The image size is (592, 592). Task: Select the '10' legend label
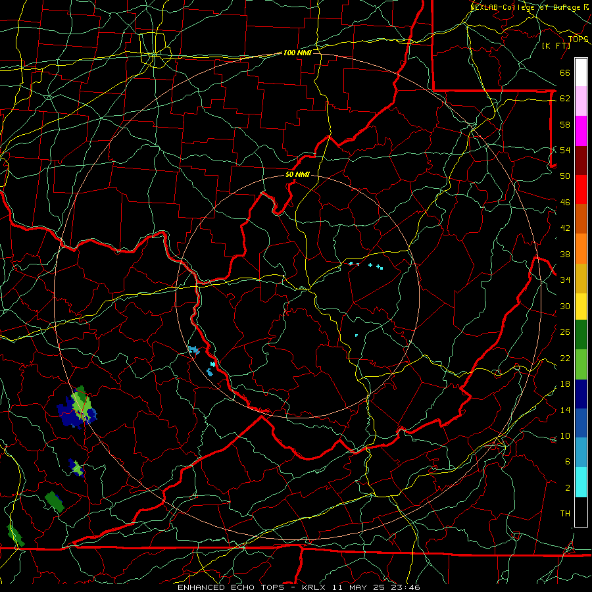[565, 436]
